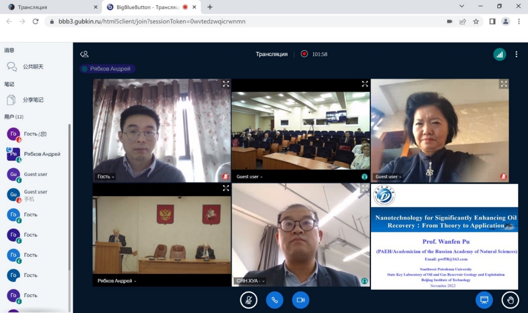Image resolution: width=528 pixels, height=313 pixels.
Task: Expand Гость video name dropdown
Action: coord(106,177)
